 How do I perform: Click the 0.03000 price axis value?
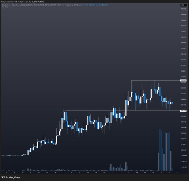(183, 71)
